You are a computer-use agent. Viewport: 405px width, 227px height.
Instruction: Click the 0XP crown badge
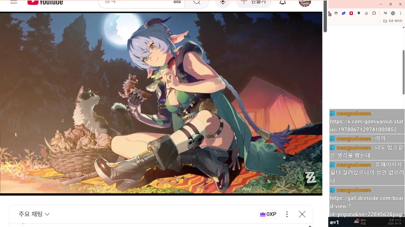(268, 214)
